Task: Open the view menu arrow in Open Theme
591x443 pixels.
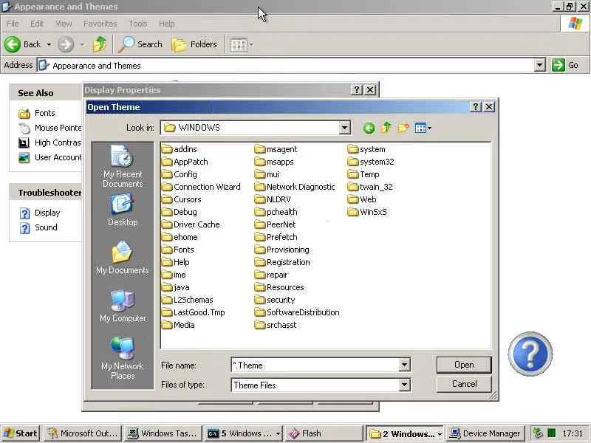Action: pyautogui.click(x=429, y=128)
